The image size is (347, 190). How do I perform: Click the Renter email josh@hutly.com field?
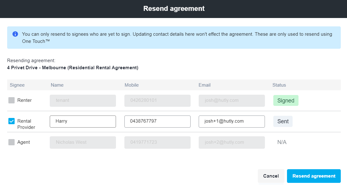(x=232, y=101)
